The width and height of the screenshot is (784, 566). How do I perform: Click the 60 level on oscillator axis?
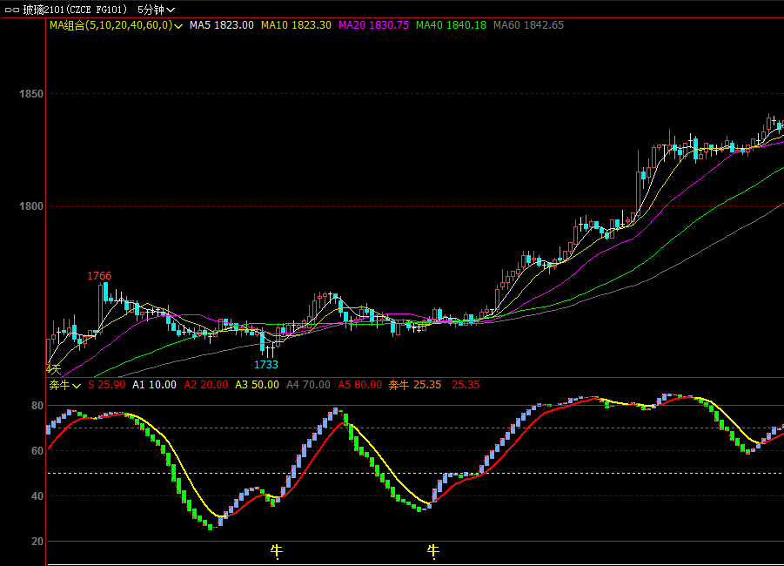coord(37,451)
